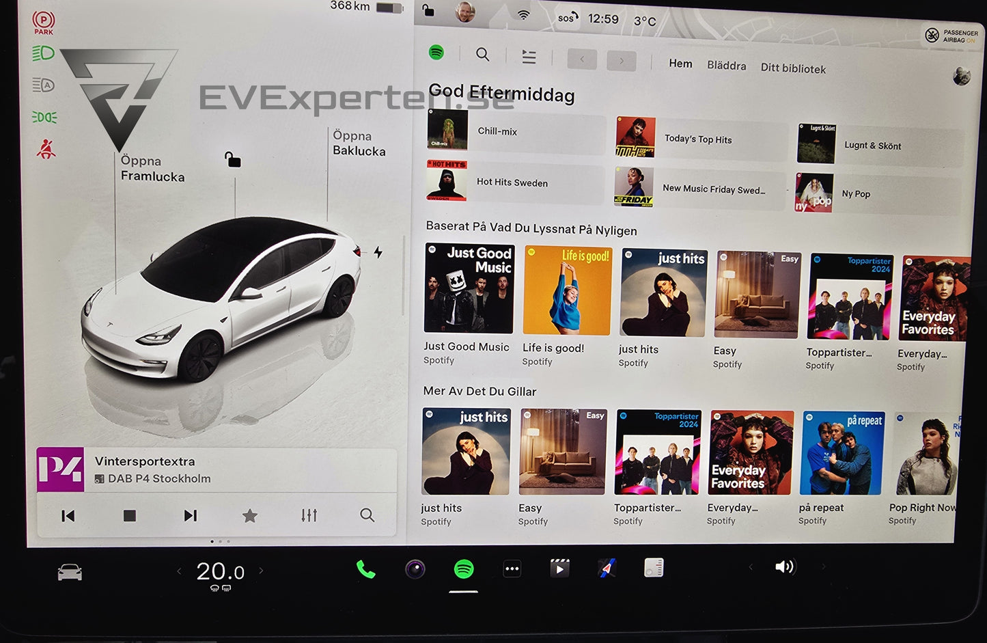987x643 pixels.
Task: Add P4 Stockholm to favorites star
Action: [250, 516]
